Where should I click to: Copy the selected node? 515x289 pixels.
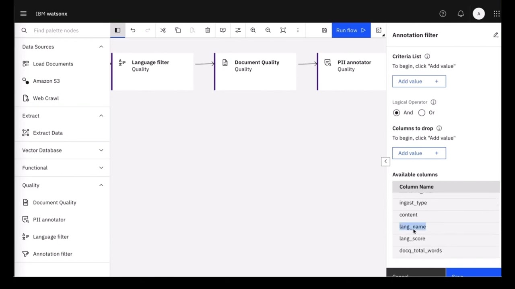pyautogui.click(x=178, y=30)
